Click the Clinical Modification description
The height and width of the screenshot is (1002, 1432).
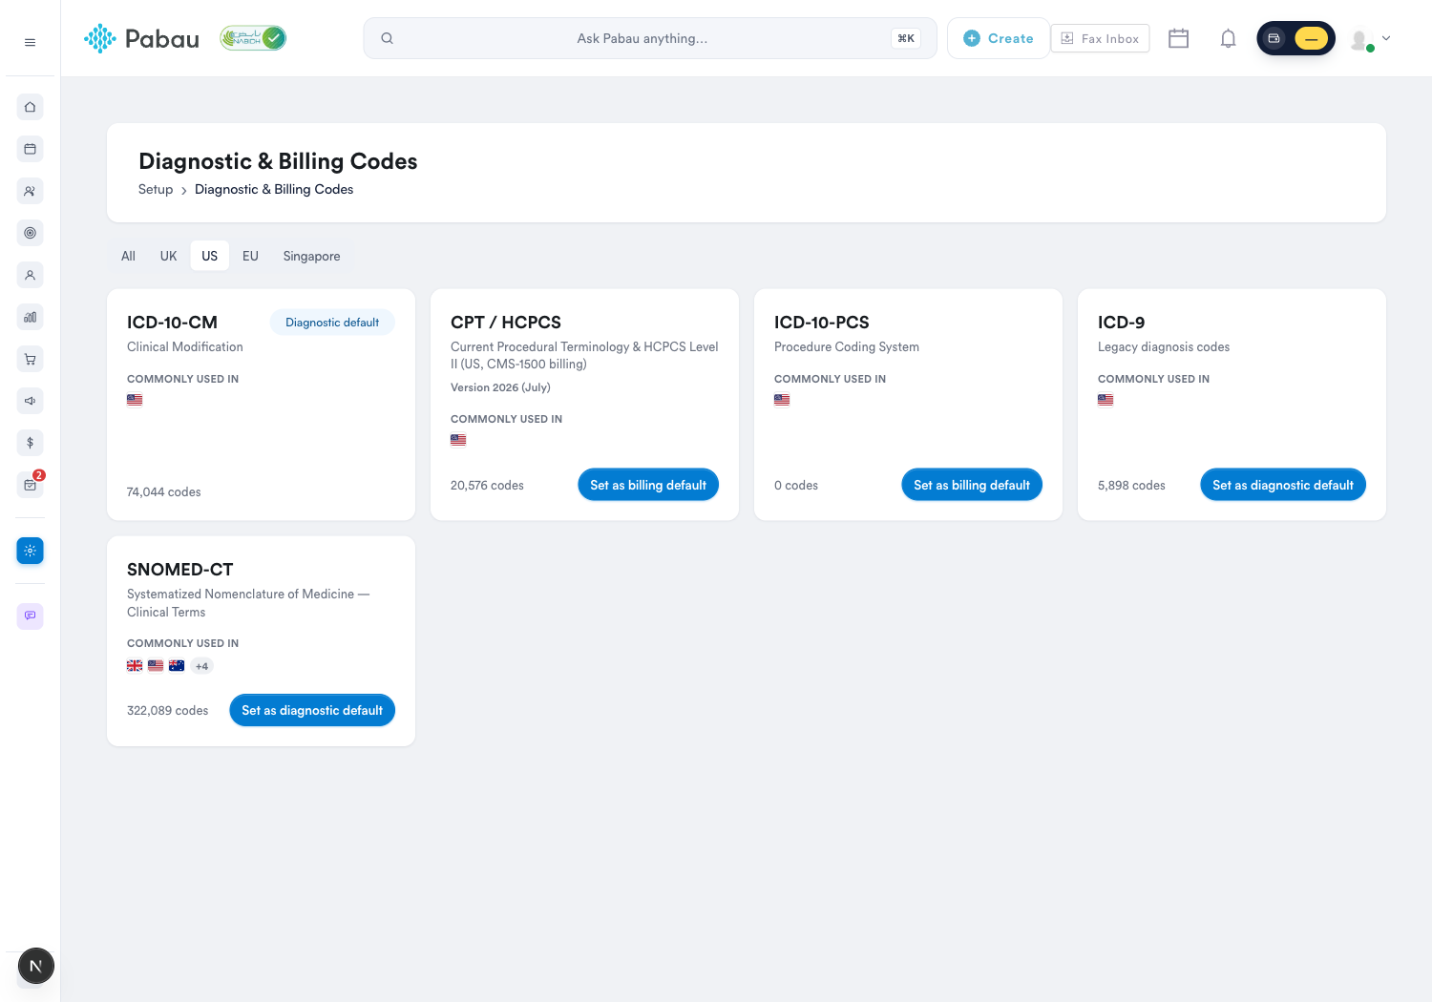(x=185, y=347)
